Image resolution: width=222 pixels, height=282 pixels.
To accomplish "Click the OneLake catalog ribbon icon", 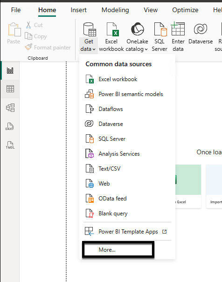I will (x=137, y=29).
